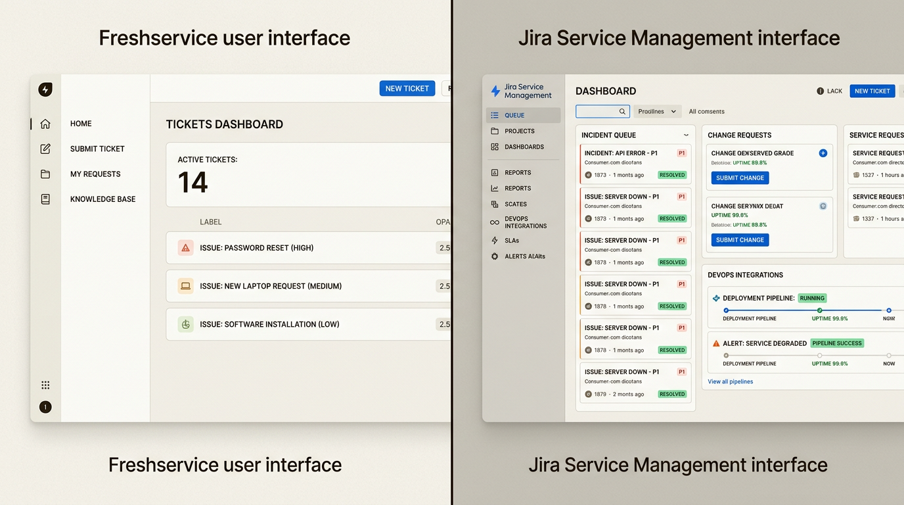Open the View all pipelines link
The width and height of the screenshot is (904, 505).
(730, 381)
